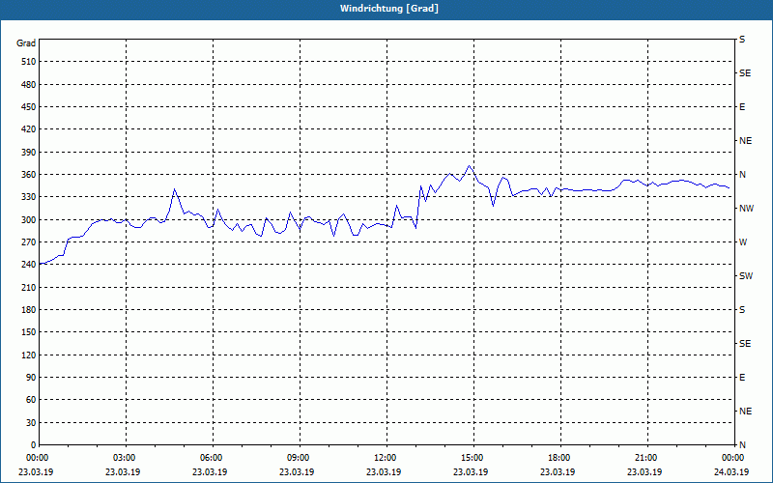Select the 03:00 time label

(124, 458)
